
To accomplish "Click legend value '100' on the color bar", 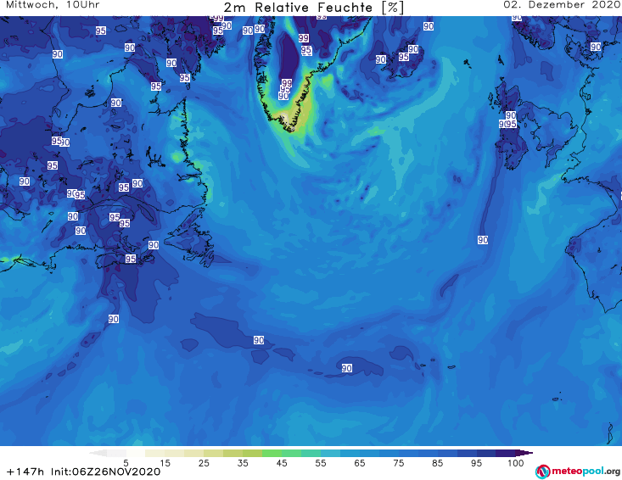I will tap(515, 463).
